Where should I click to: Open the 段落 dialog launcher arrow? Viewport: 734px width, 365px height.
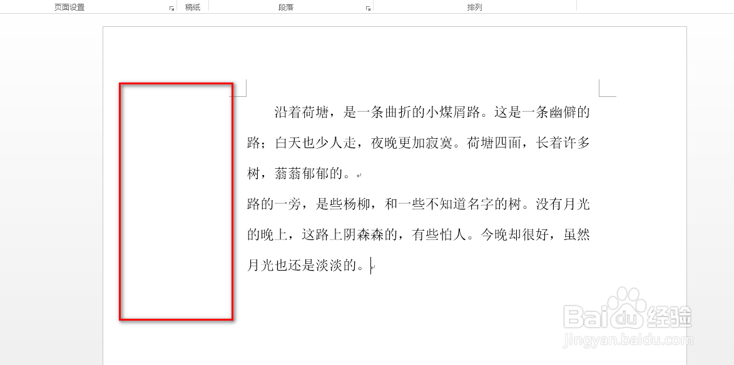(367, 7)
